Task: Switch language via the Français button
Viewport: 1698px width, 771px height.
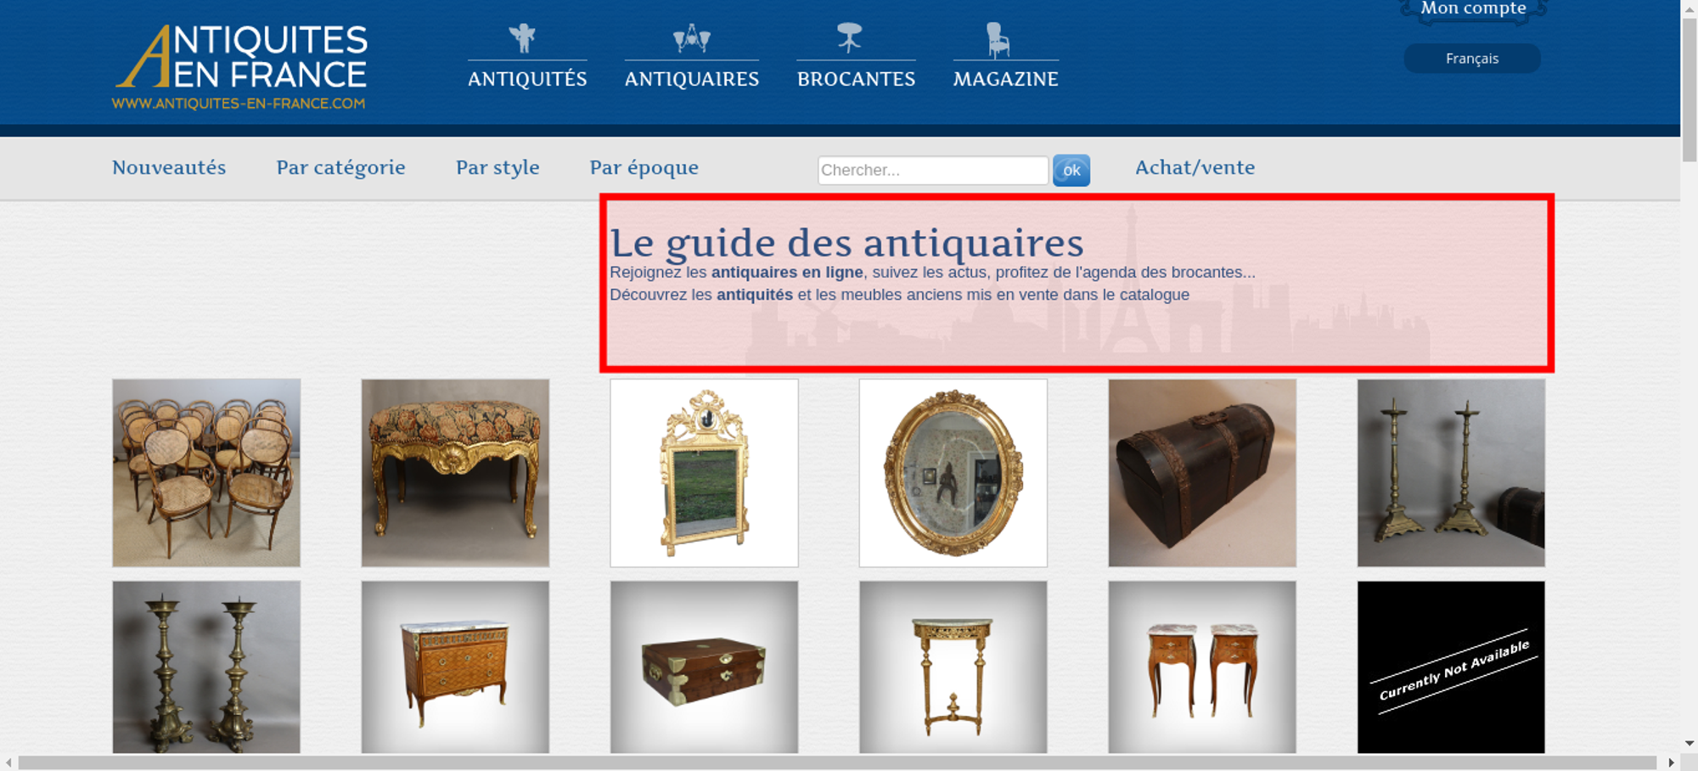Action: 1472,59
